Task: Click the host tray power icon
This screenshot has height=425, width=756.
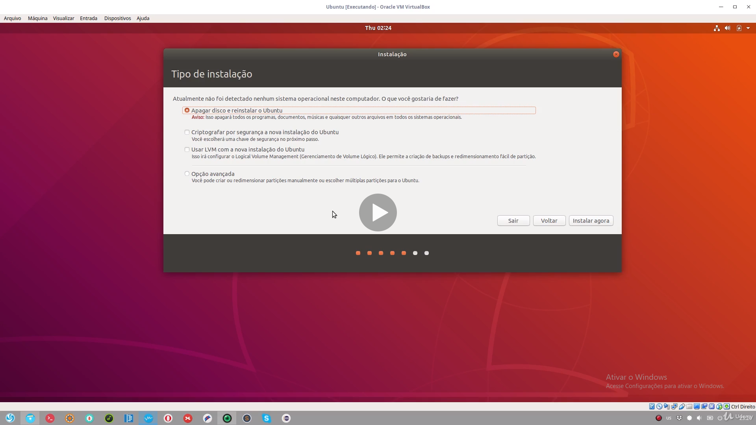Action: [720, 418]
